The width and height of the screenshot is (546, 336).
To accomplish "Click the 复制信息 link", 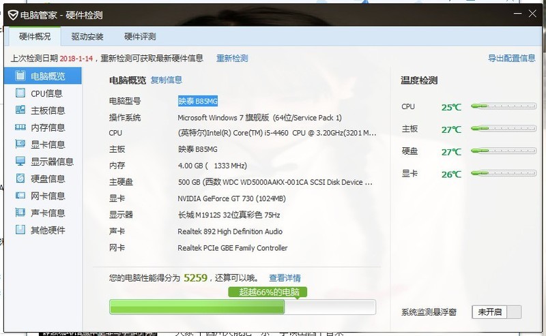I will pos(166,80).
